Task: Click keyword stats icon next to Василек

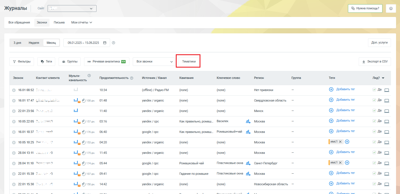Action: click(248, 121)
